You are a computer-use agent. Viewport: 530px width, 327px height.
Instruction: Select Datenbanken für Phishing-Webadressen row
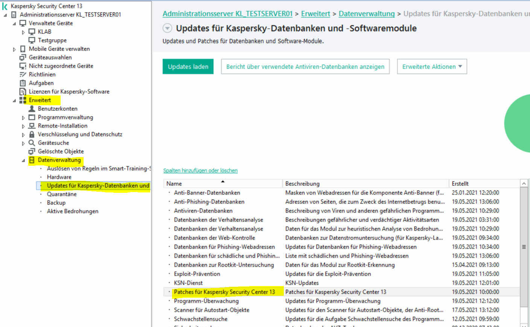coord(342,247)
